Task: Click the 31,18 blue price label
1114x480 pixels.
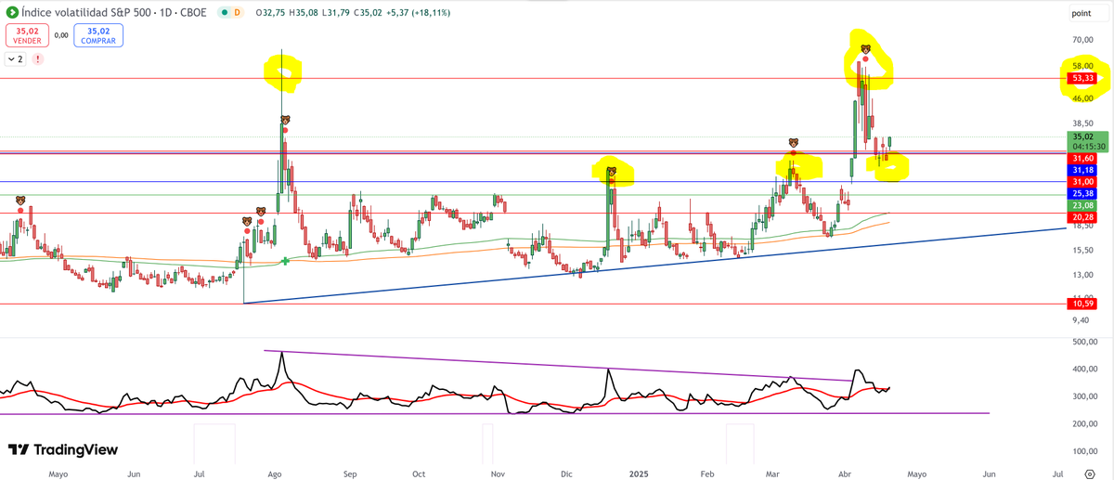Action: point(1082,171)
